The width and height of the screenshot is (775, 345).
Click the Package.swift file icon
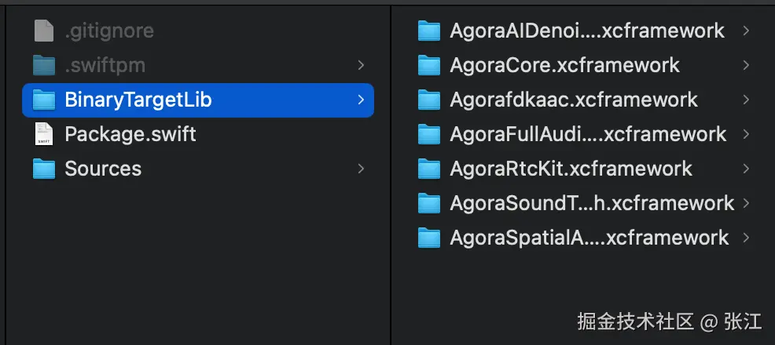click(44, 134)
